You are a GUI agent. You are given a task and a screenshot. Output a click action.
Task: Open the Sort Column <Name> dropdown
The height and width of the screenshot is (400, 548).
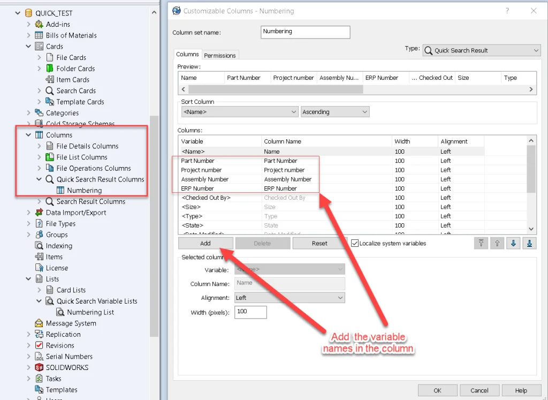pyautogui.click(x=240, y=112)
